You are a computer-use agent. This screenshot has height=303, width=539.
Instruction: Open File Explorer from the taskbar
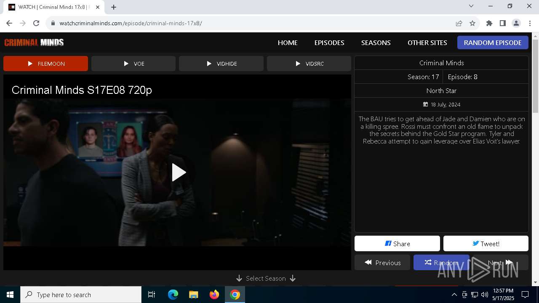(x=194, y=295)
